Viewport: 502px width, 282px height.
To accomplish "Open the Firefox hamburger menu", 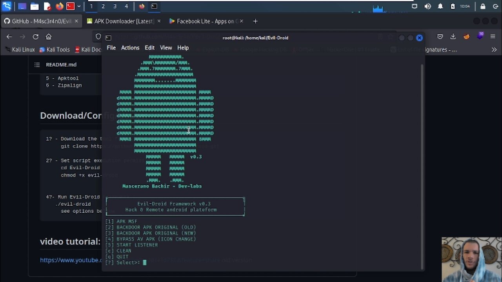I will [x=494, y=36].
